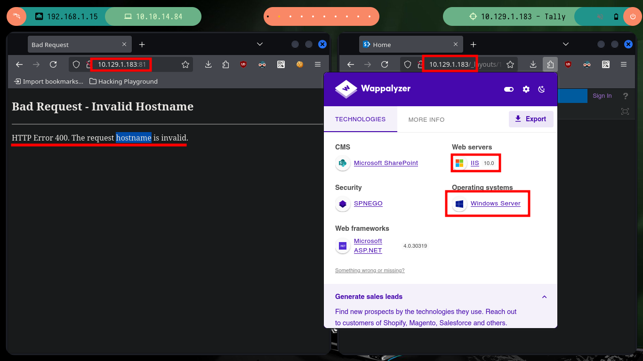The height and width of the screenshot is (361, 643).
Task: Open the cookie editor extension icon
Action: (x=299, y=64)
